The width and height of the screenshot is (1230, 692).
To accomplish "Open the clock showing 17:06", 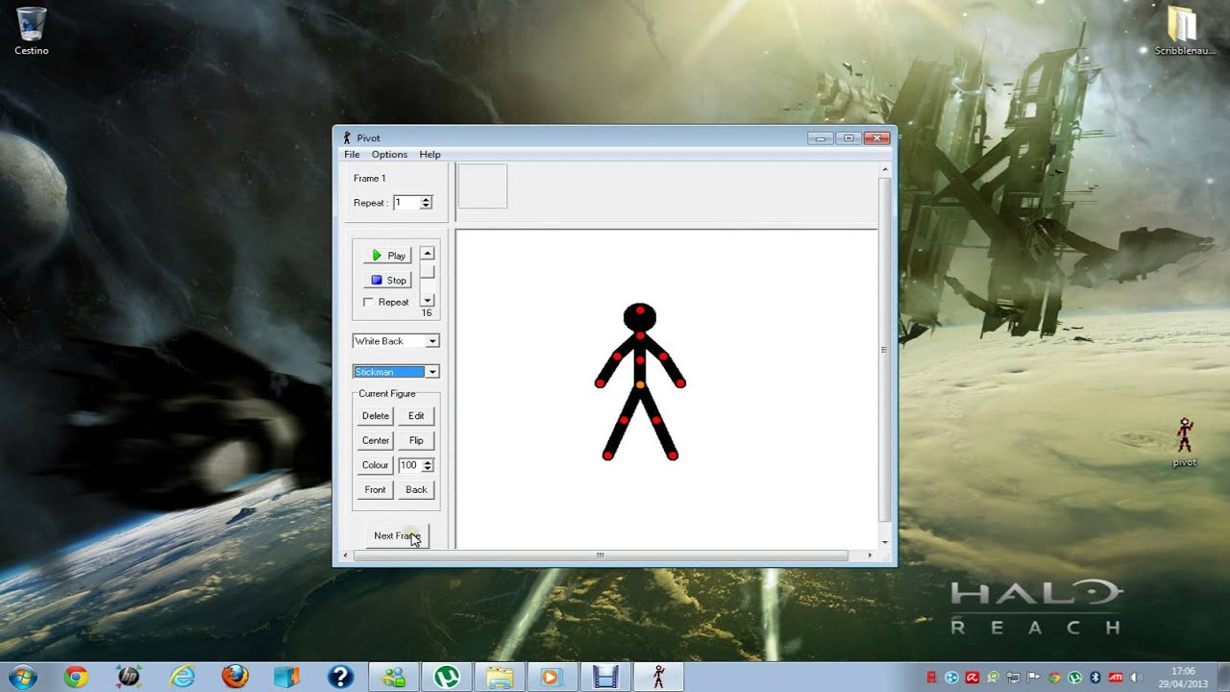I will pyautogui.click(x=1183, y=678).
